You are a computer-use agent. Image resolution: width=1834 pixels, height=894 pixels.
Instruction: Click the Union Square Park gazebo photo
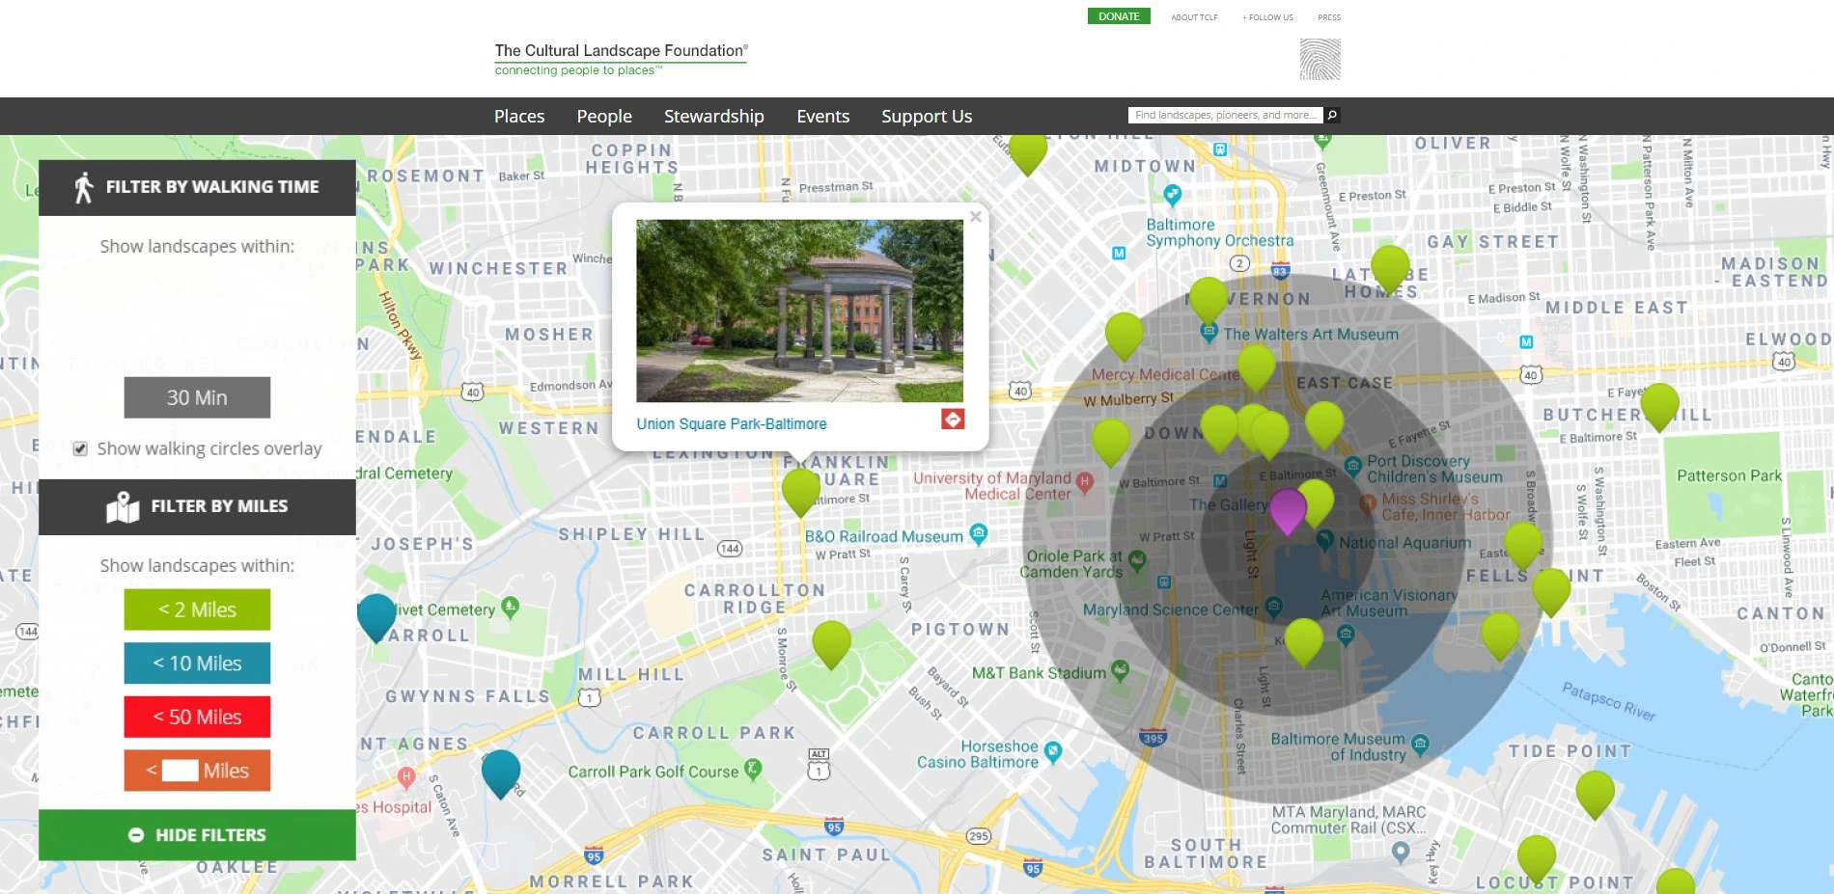pyautogui.click(x=799, y=310)
